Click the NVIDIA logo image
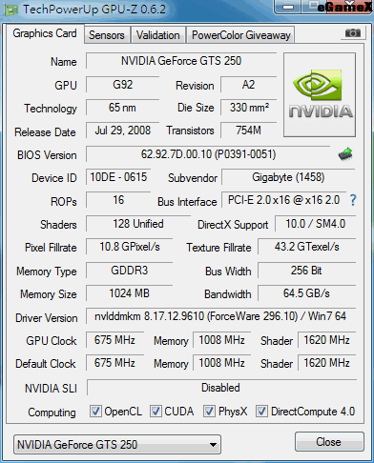This screenshot has width=374, height=463. [x=320, y=95]
